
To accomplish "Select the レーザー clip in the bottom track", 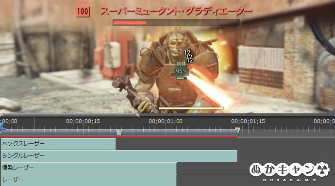I will coord(89,180).
